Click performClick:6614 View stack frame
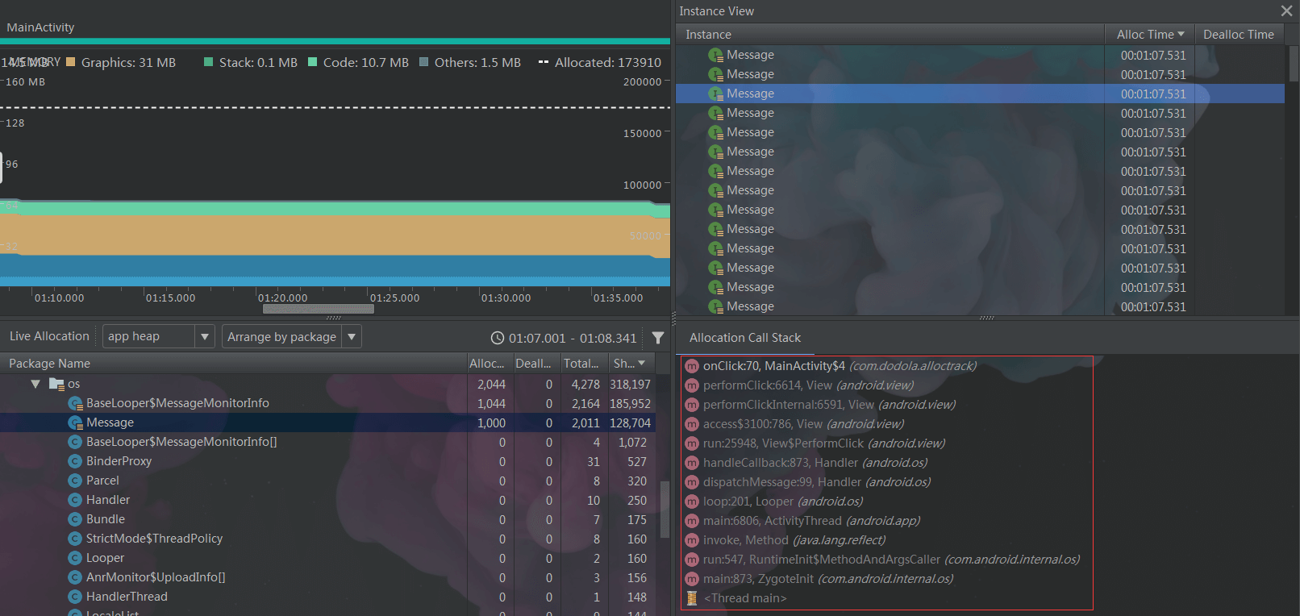Screen dimensions: 1300x616 coord(808,385)
